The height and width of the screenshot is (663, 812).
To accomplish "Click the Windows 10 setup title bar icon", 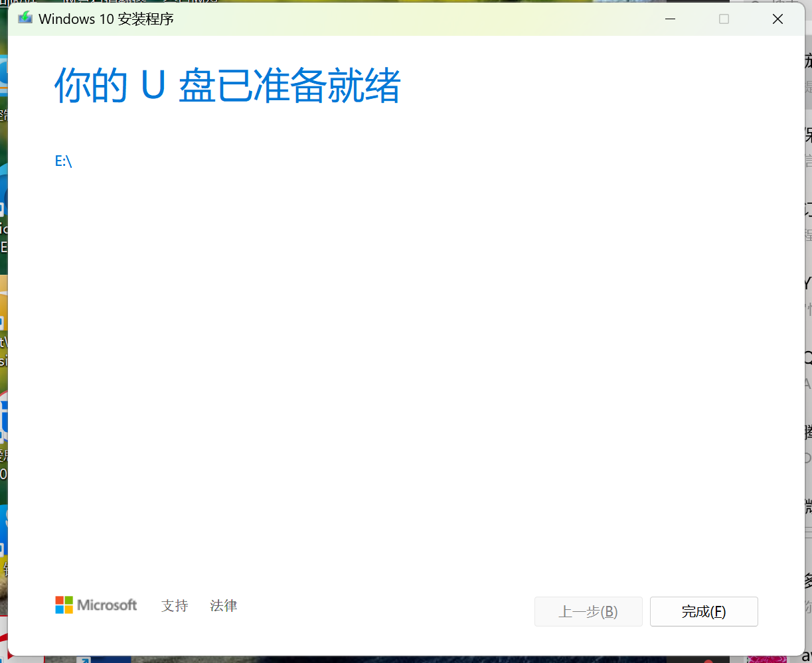I will [25, 18].
